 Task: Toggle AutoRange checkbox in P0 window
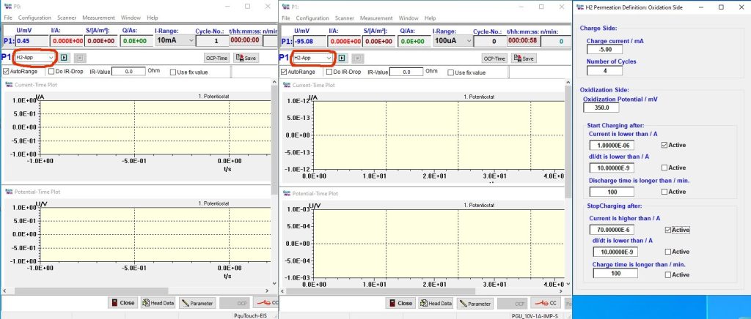click(6, 72)
